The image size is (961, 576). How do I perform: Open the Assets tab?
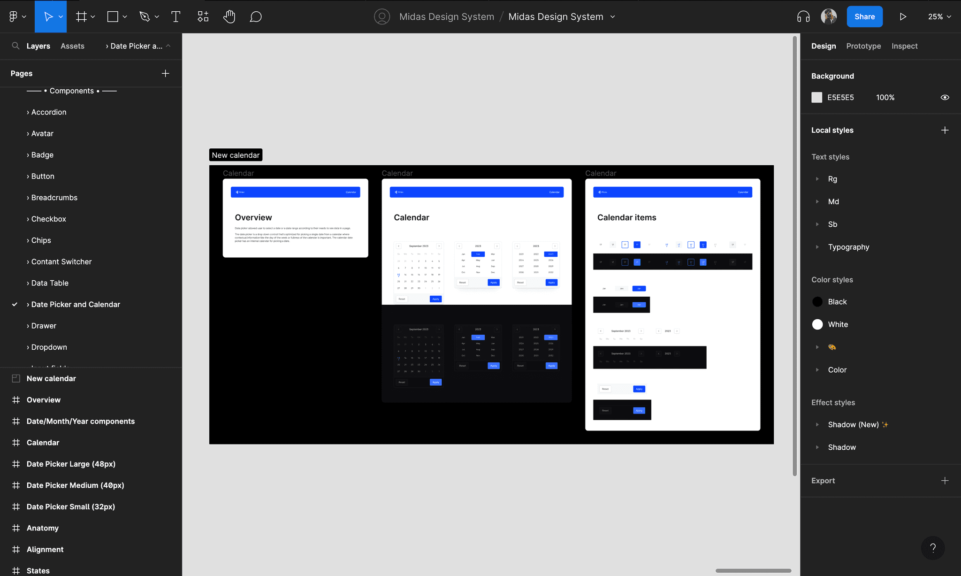pos(72,46)
